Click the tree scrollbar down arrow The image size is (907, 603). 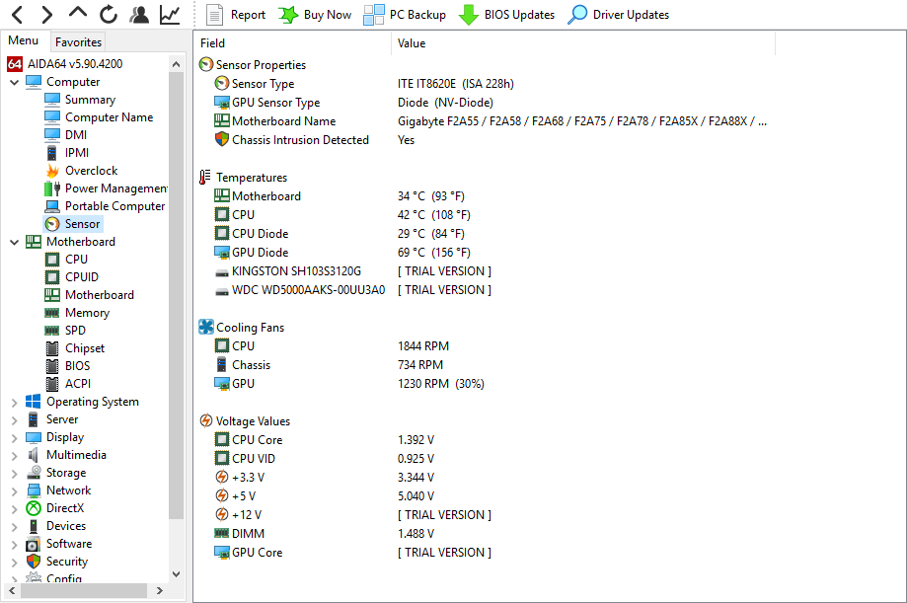177,574
